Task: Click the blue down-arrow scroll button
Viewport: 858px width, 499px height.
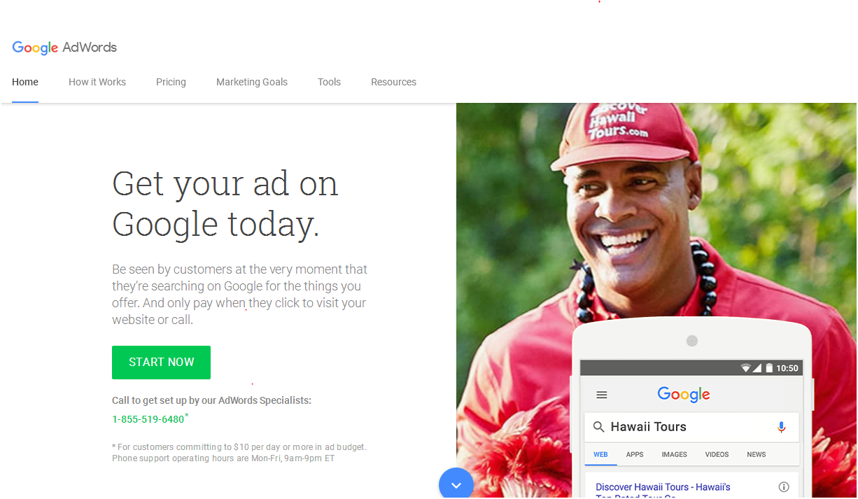Action: (456, 484)
